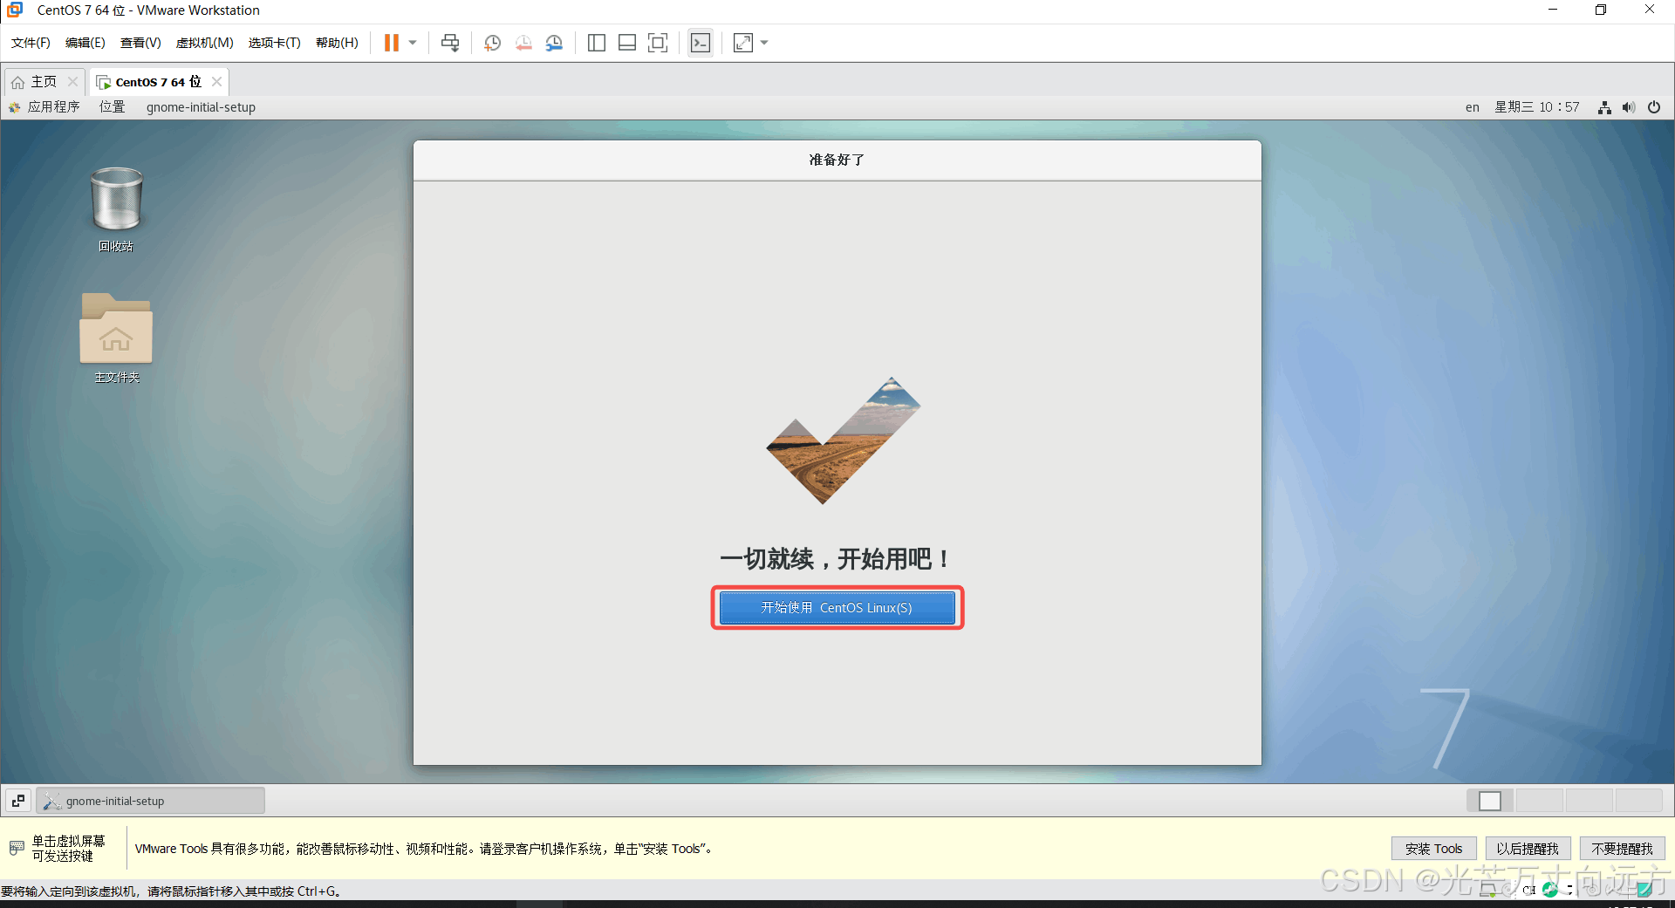
Task: Click the 不要提醒我 button
Action: [x=1622, y=849]
